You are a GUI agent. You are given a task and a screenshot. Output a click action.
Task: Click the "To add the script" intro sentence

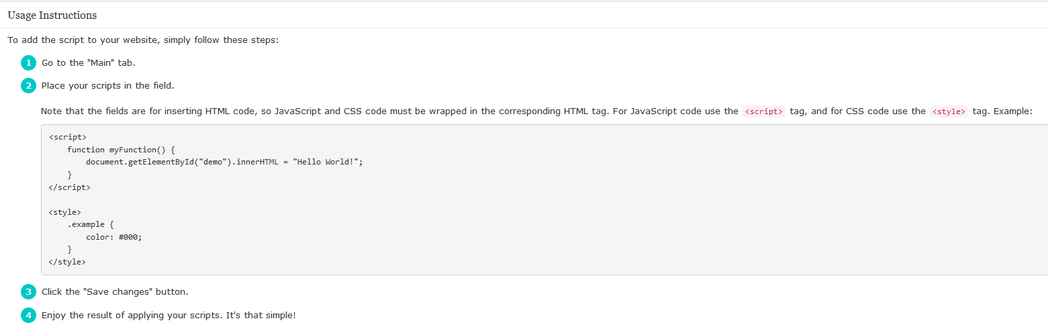pos(143,40)
